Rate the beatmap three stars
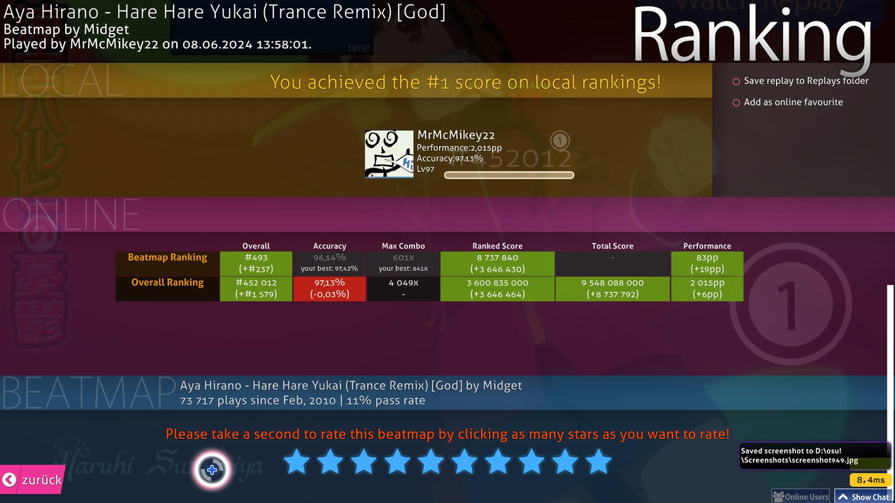Viewport: 895px width, 503px height. (364, 462)
